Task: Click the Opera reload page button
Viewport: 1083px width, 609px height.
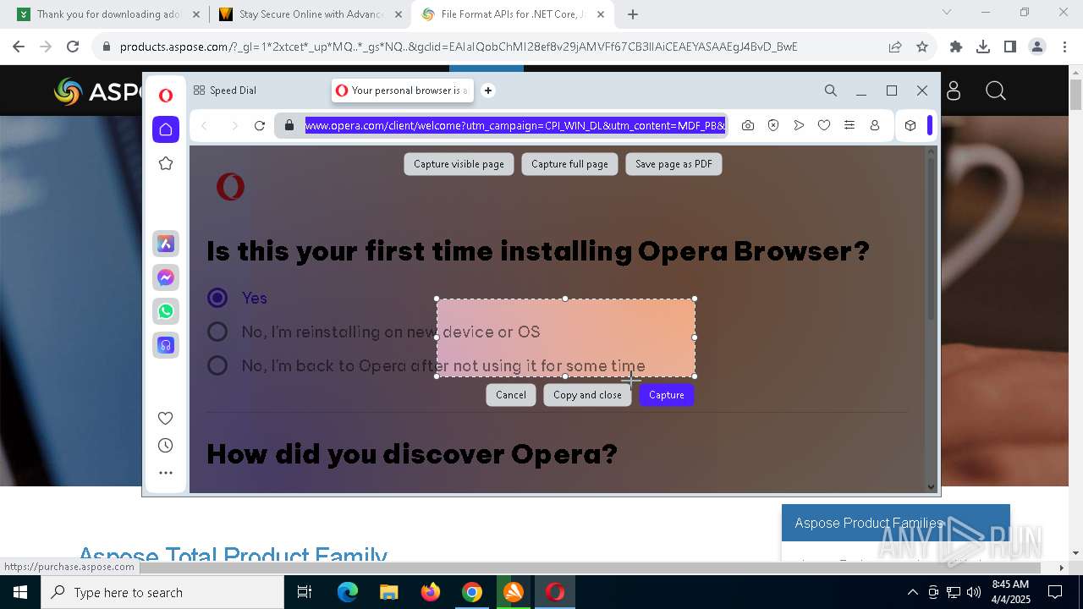Action: [x=260, y=125]
